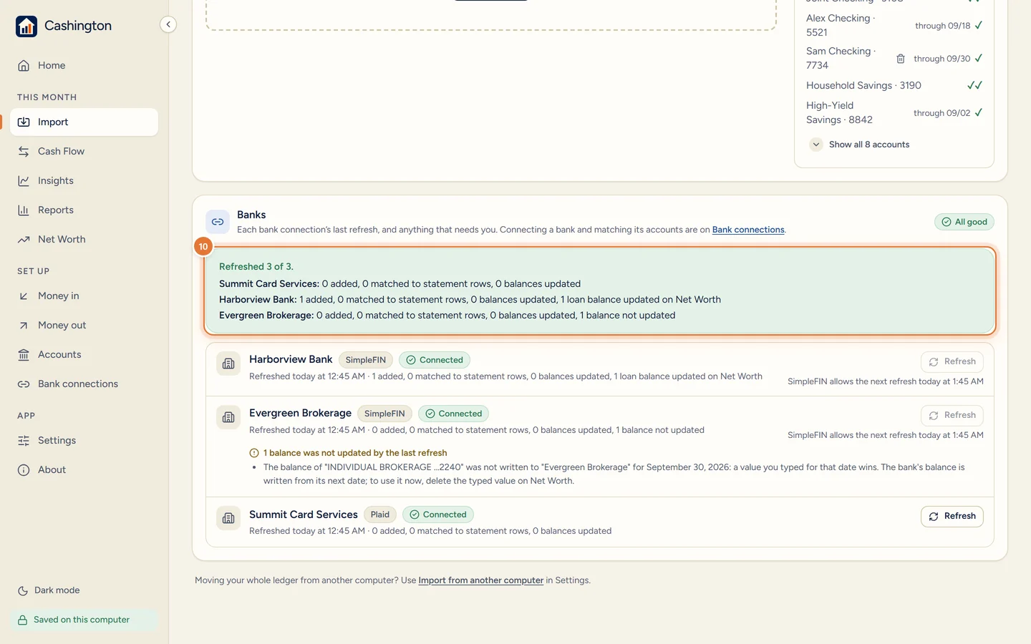Click the Evergreen Brokerage building icon
The height and width of the screenshot is (644, 1031).
[228, 417]
